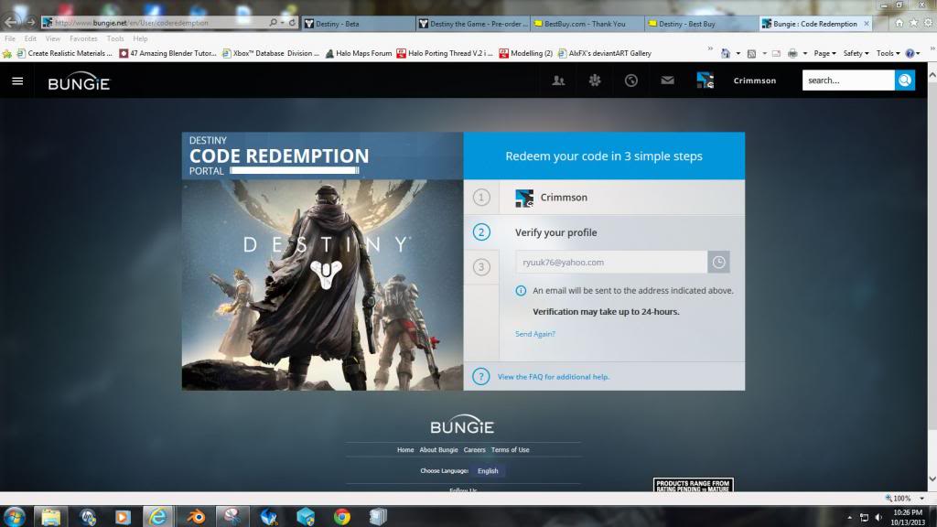Open the messages envelope icon

point(667,81)
